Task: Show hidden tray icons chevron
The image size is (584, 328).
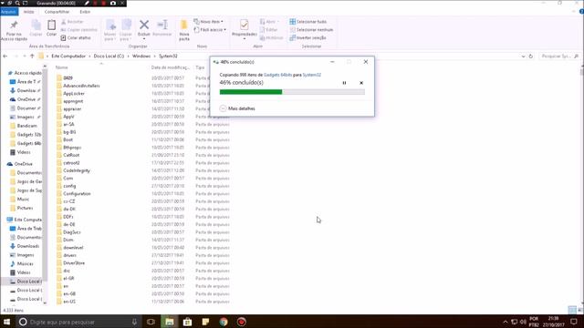Action: [505, 322]
